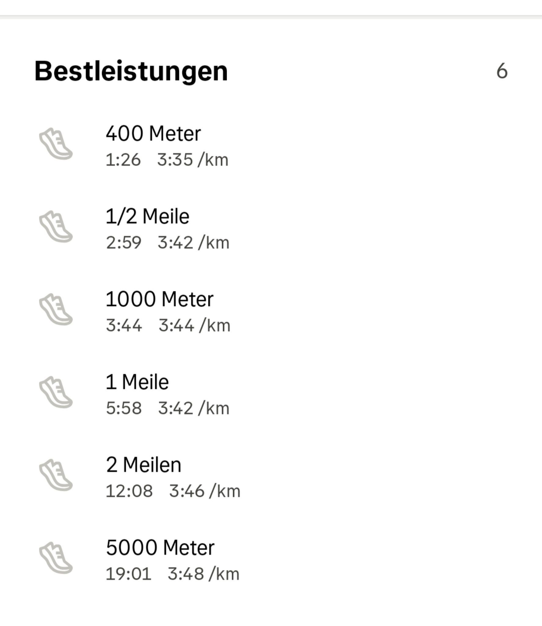Tap the Bestleistungen count number 6
Screen dimensions: 542x626
tap(502, 71)
